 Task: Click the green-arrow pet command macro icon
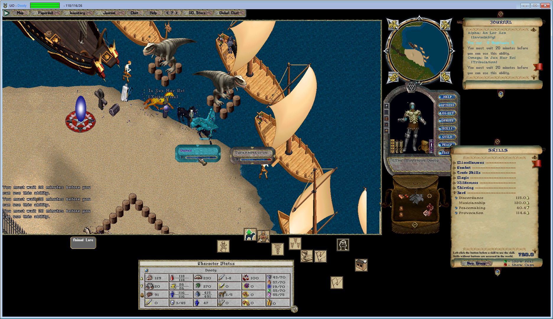[250, 235]
